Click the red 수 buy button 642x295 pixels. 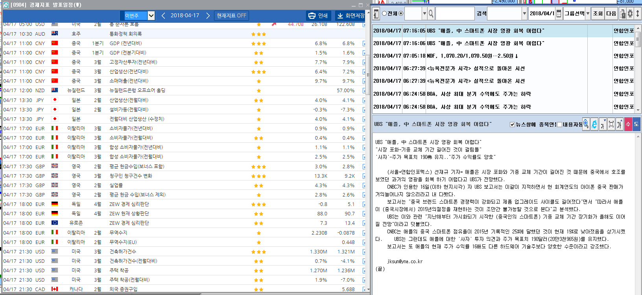tap(628, 124)
